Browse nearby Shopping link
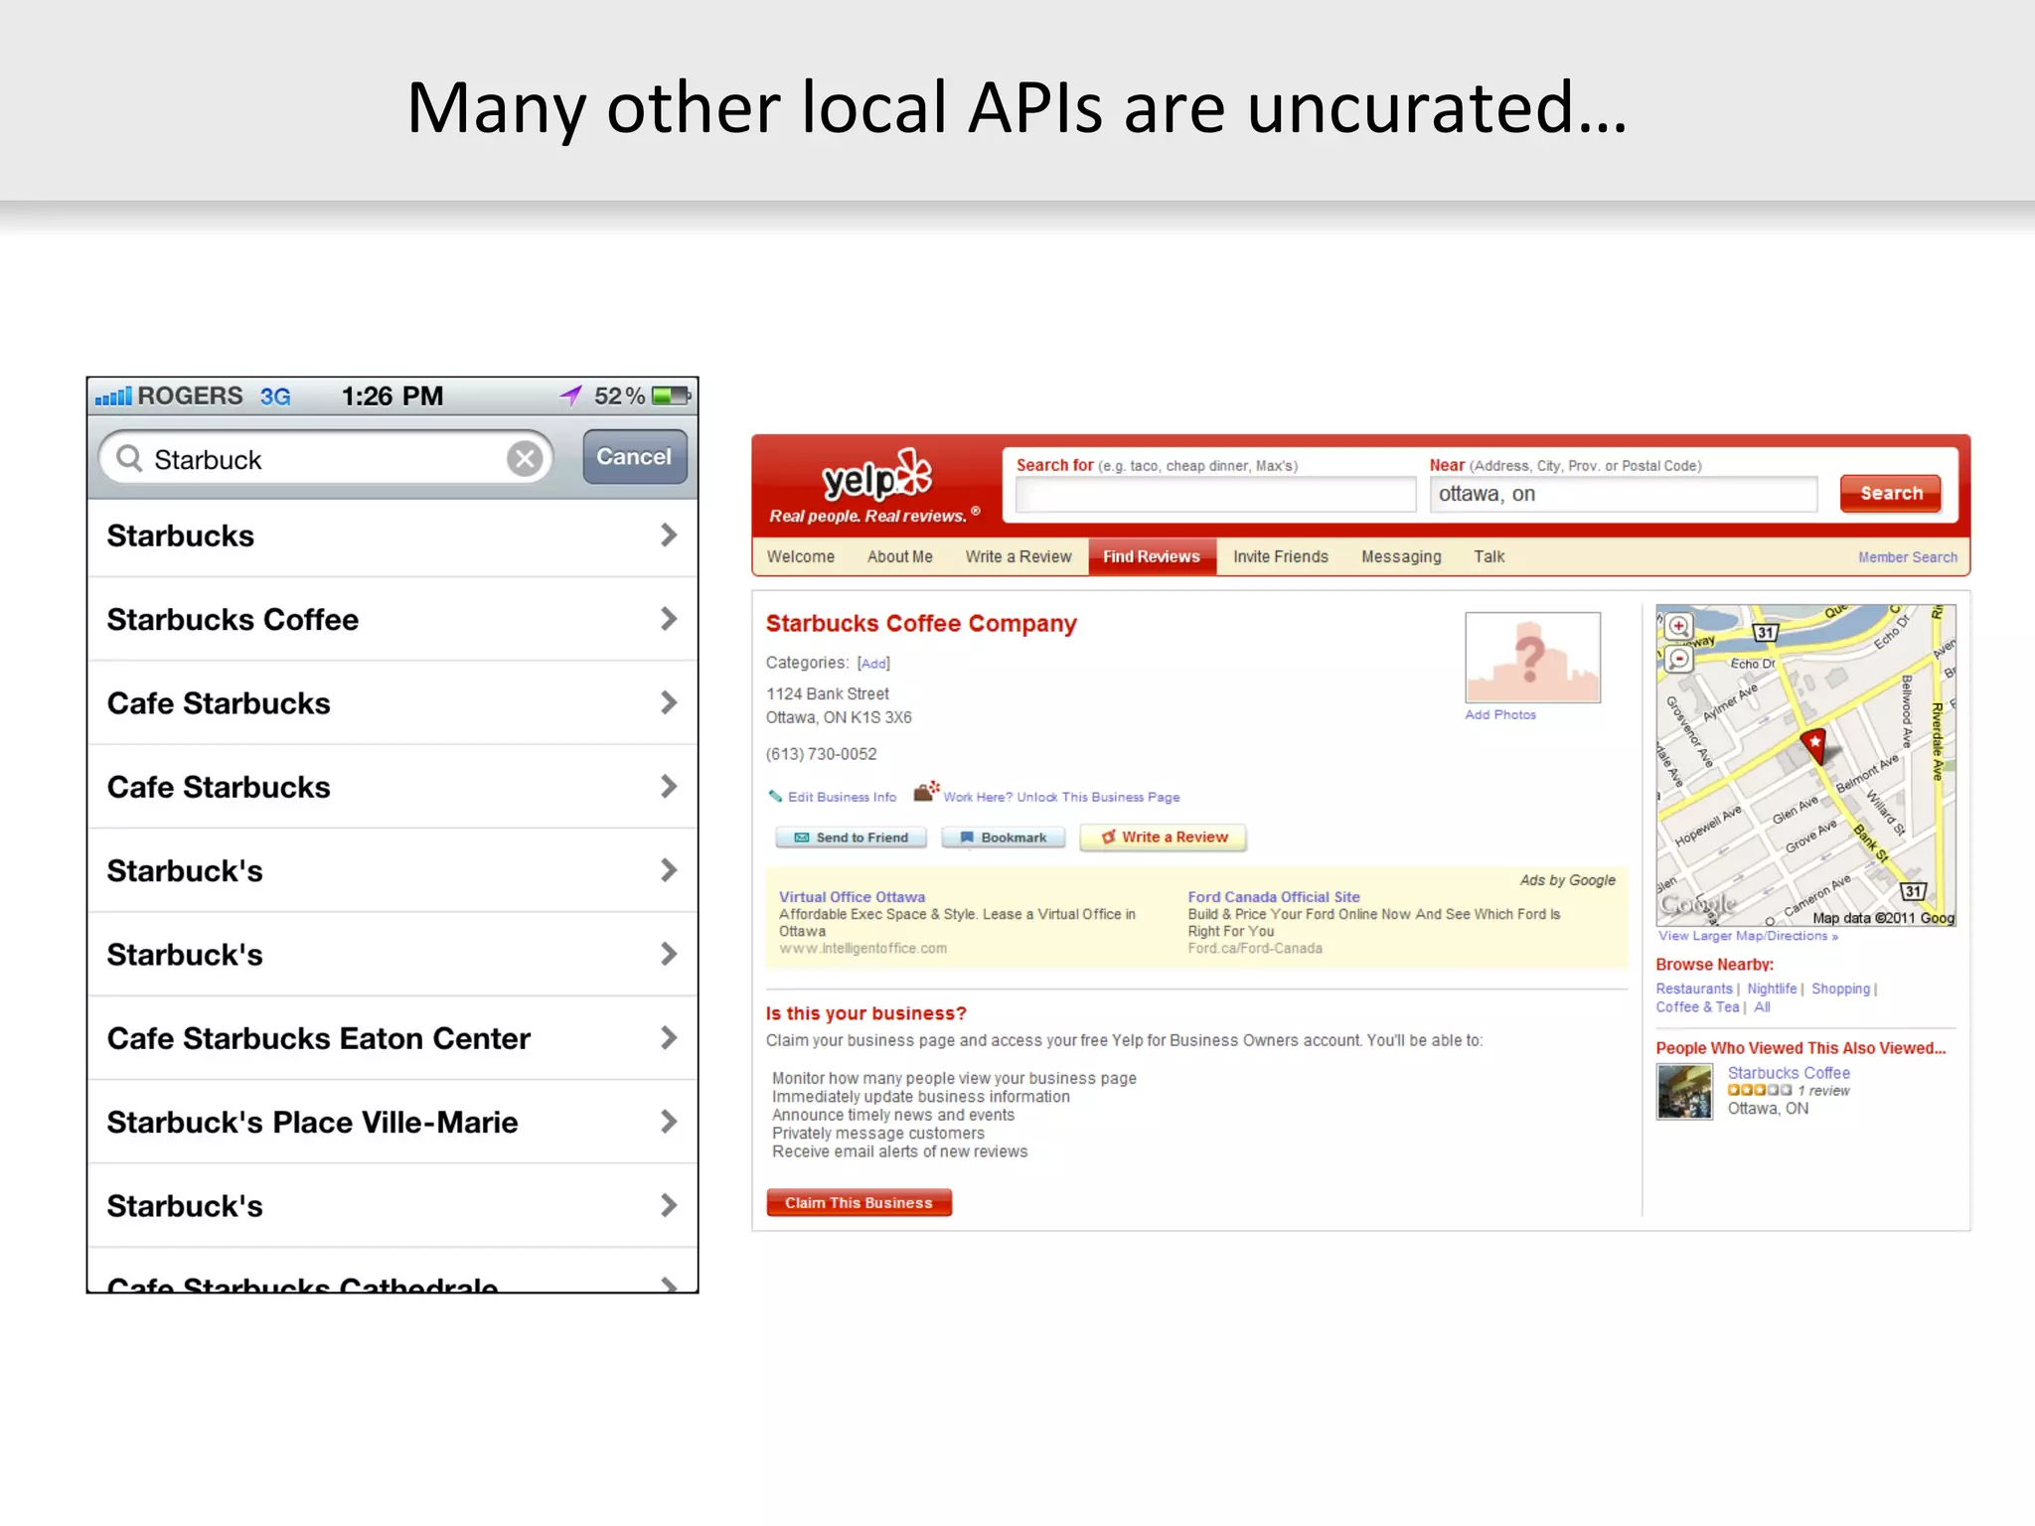This screenshot has width=2035, height=1526. pos(1840,989)
